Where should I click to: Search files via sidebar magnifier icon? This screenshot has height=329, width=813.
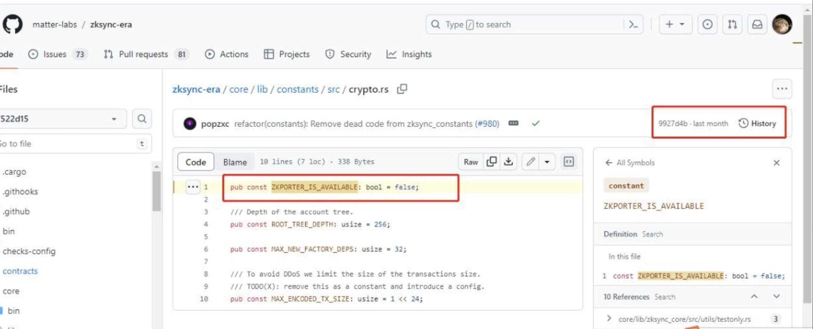point(142,118)
